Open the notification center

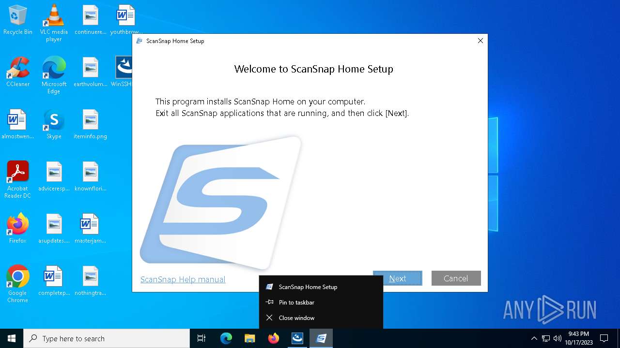604,338
